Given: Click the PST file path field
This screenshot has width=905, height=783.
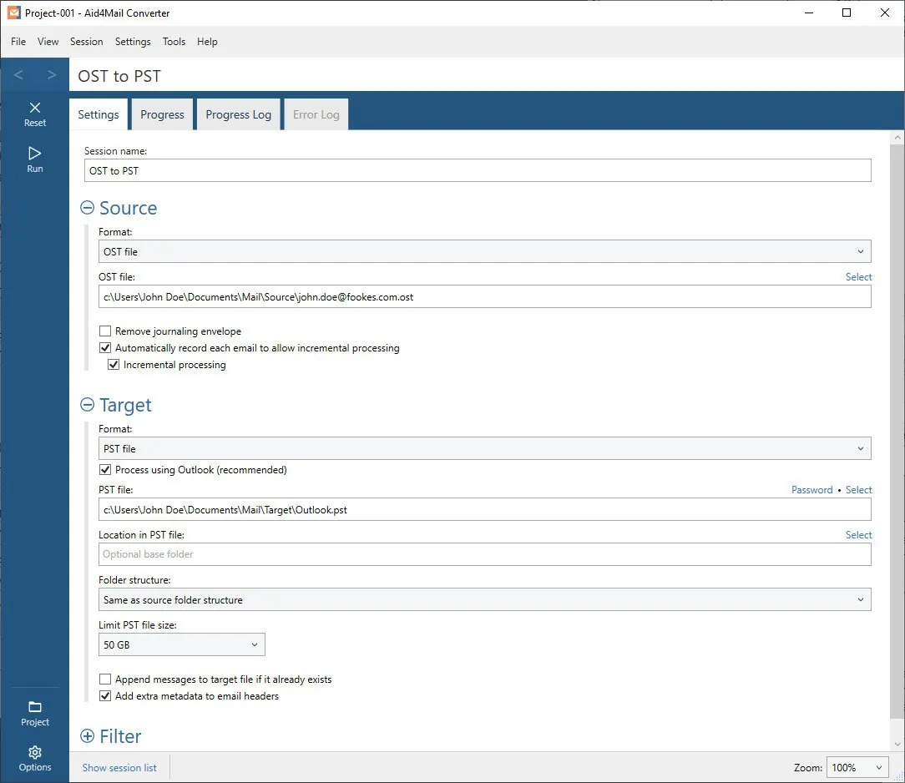Looking at the screenshot, I should pyautogui.click(x=484, y=509).
